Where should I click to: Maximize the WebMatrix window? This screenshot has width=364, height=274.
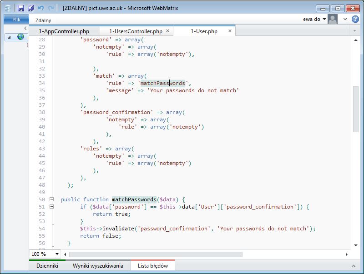338,9
